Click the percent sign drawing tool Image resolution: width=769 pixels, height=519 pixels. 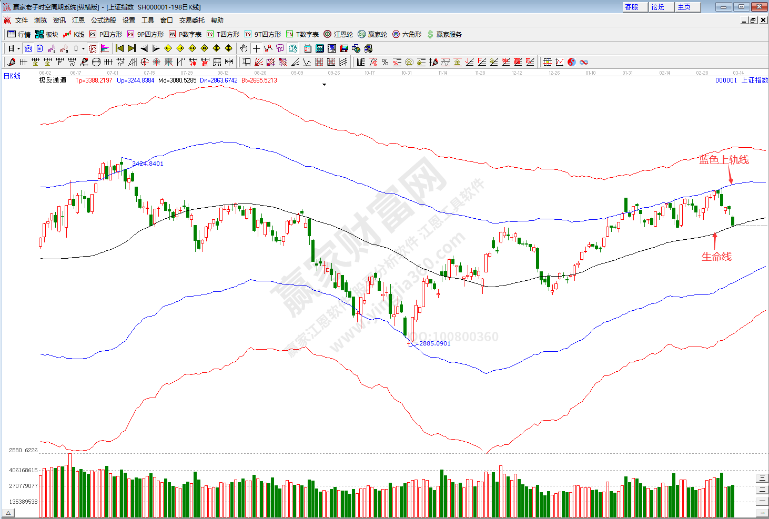tap(385, 62)
